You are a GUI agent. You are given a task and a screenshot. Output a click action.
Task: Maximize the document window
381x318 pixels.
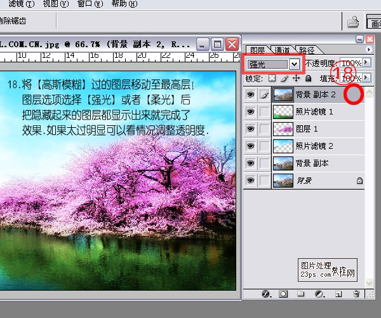(x=217, y=45)
